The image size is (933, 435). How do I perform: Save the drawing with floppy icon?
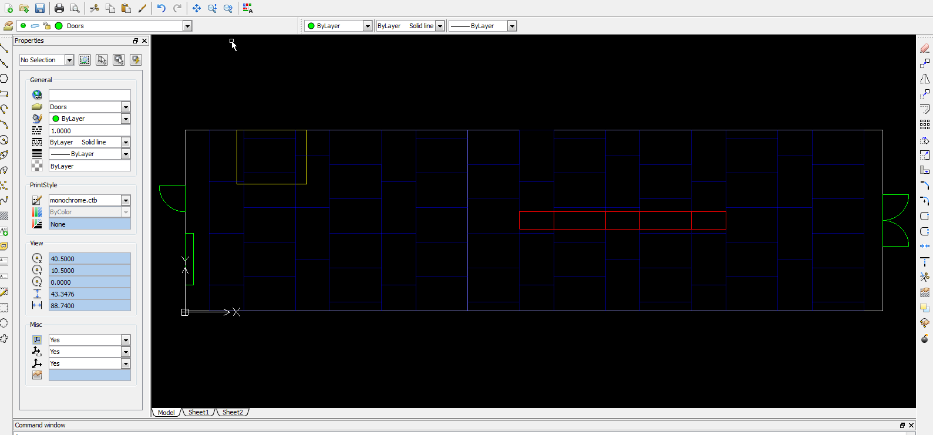tap(40, 8)
